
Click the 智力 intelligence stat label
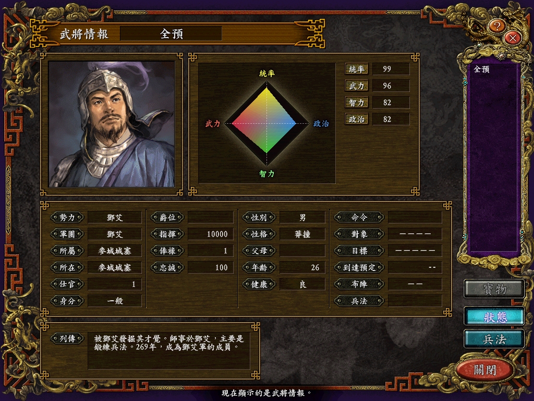(x=357, y=103)
